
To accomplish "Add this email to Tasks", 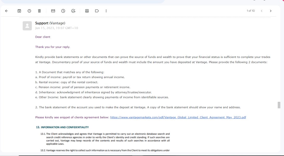I will 73,11.
